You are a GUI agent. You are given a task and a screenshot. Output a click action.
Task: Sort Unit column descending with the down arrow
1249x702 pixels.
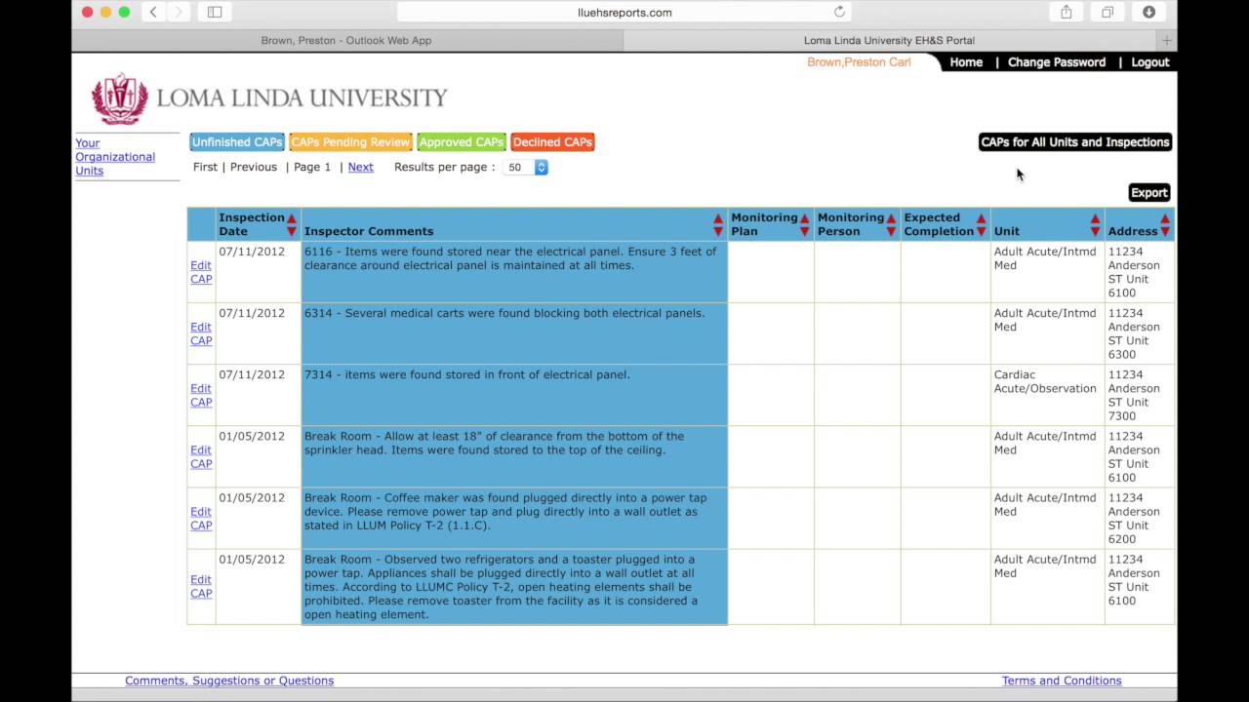tap(1095, 232)
